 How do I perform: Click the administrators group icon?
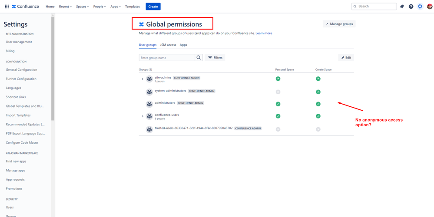[149, 104]
